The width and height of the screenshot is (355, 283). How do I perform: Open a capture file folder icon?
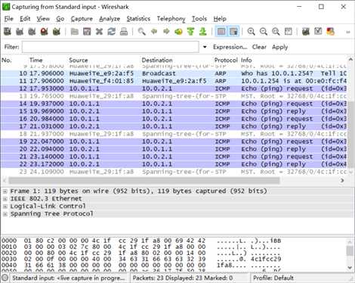pyautogui.click(x=75, y=32)
